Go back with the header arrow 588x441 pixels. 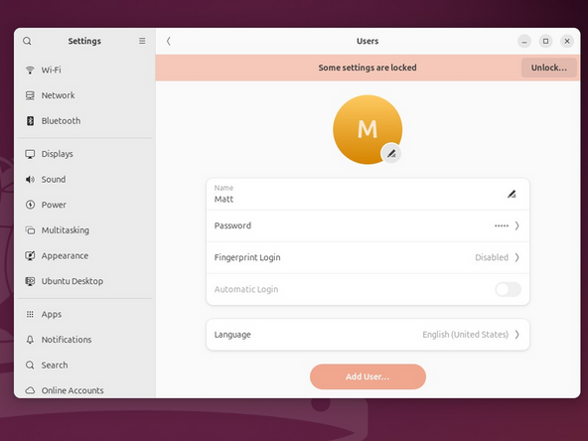click(169, 41)
